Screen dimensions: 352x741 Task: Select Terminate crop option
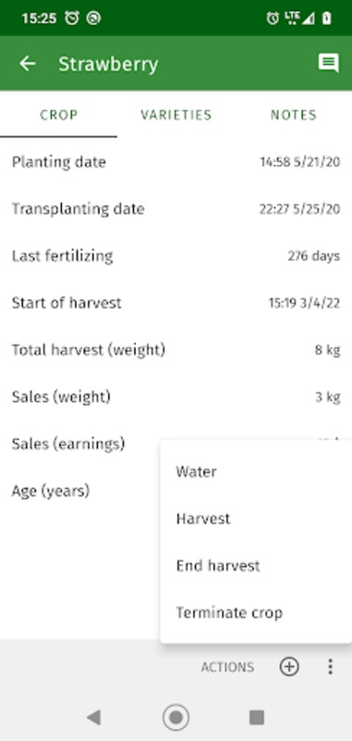(x=256, y=613)
